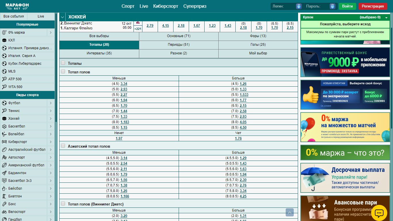Expand the 0% маржа arrow
Image resolution: width=393 pixels, height=221 pixels.
tap(51, 33)
